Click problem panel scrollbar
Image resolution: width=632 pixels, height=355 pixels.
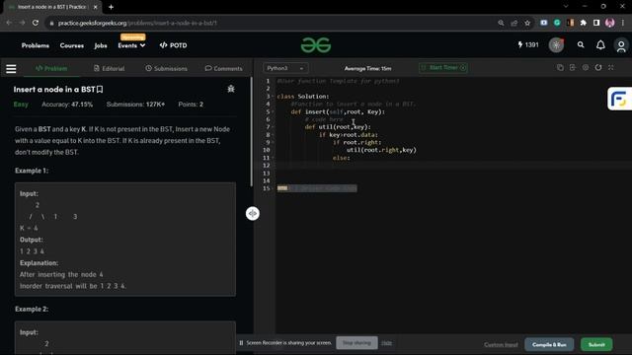pos(251,132)
